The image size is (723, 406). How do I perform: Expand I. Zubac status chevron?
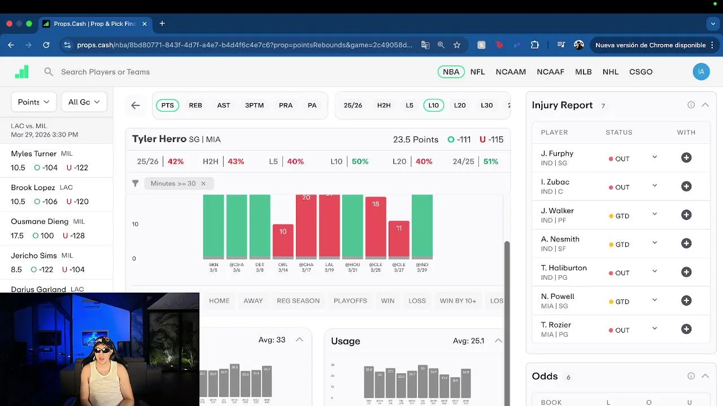point(655,186)
